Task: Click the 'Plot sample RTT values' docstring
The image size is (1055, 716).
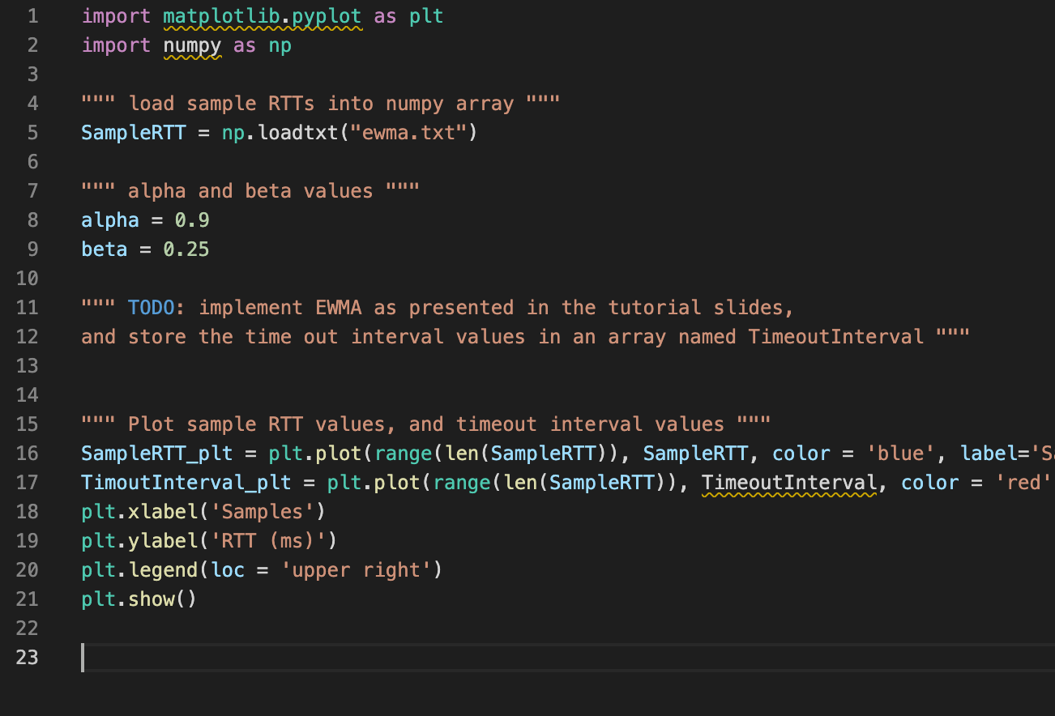Action: [x=426, y=424]
